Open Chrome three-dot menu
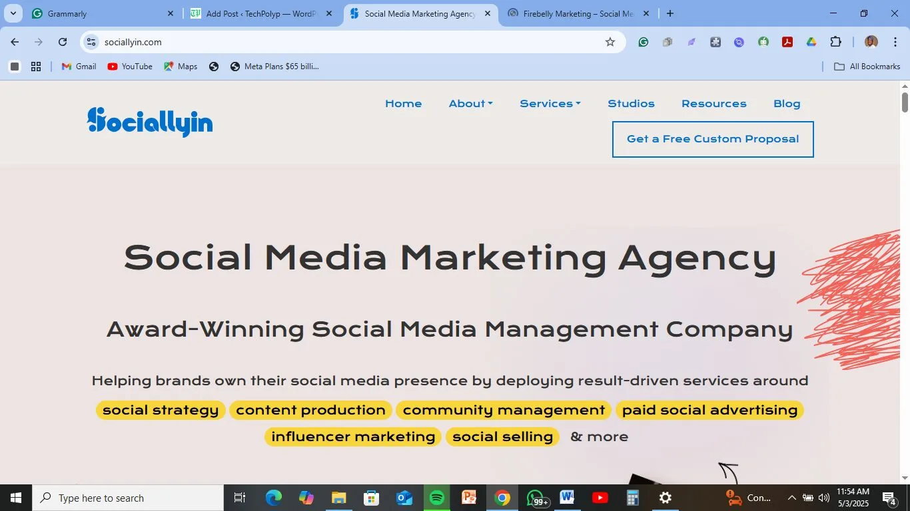This screenshot has width=910, height=511. [895, 42]
